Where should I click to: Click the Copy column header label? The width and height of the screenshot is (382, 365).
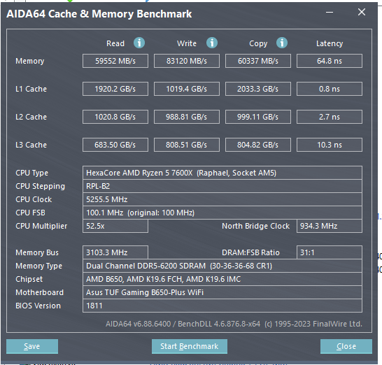[258, 43]
